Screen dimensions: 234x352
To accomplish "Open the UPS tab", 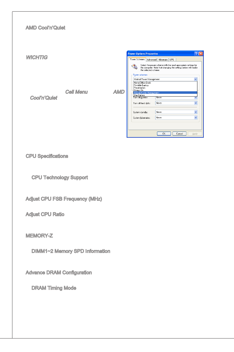I will tap(172, 60).
